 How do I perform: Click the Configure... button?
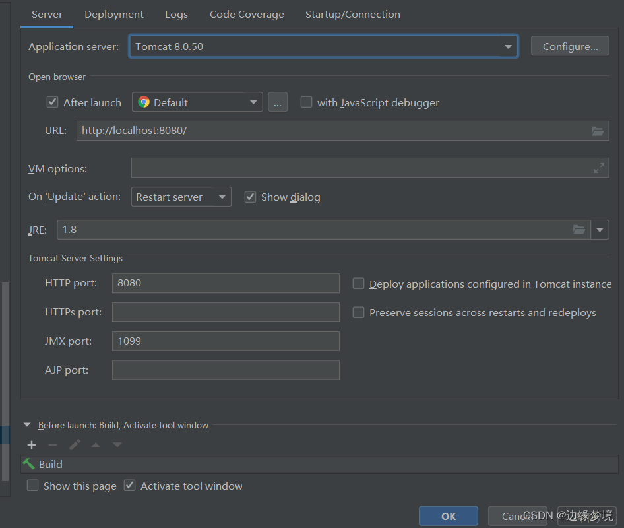(570, 46)
